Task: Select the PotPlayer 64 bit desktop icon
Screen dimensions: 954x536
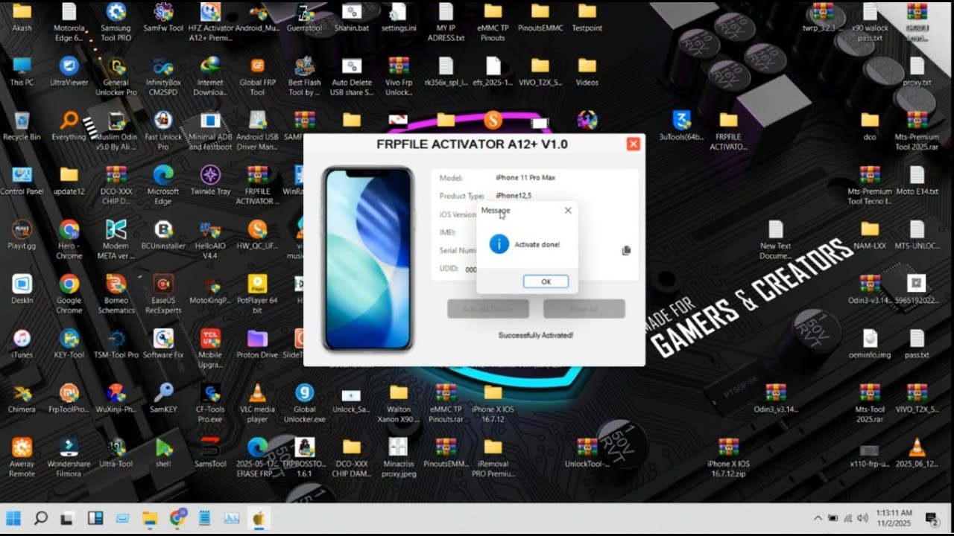Action: (257, 294)
